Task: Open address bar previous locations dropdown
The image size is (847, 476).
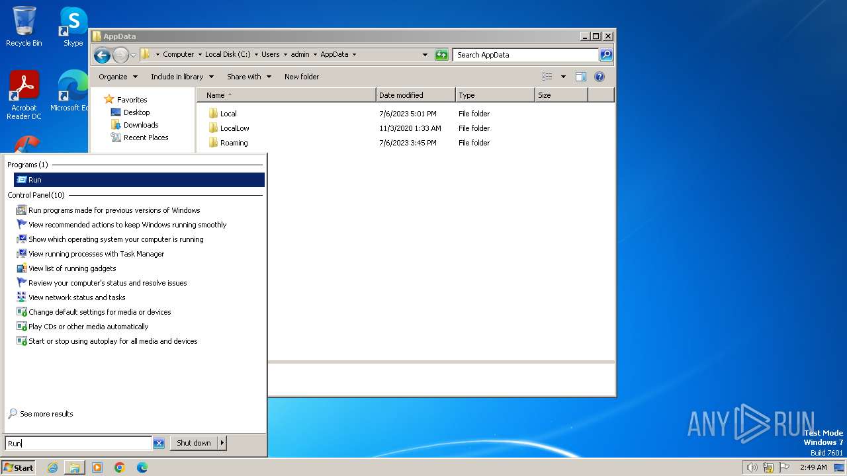Action: point(425,55)
